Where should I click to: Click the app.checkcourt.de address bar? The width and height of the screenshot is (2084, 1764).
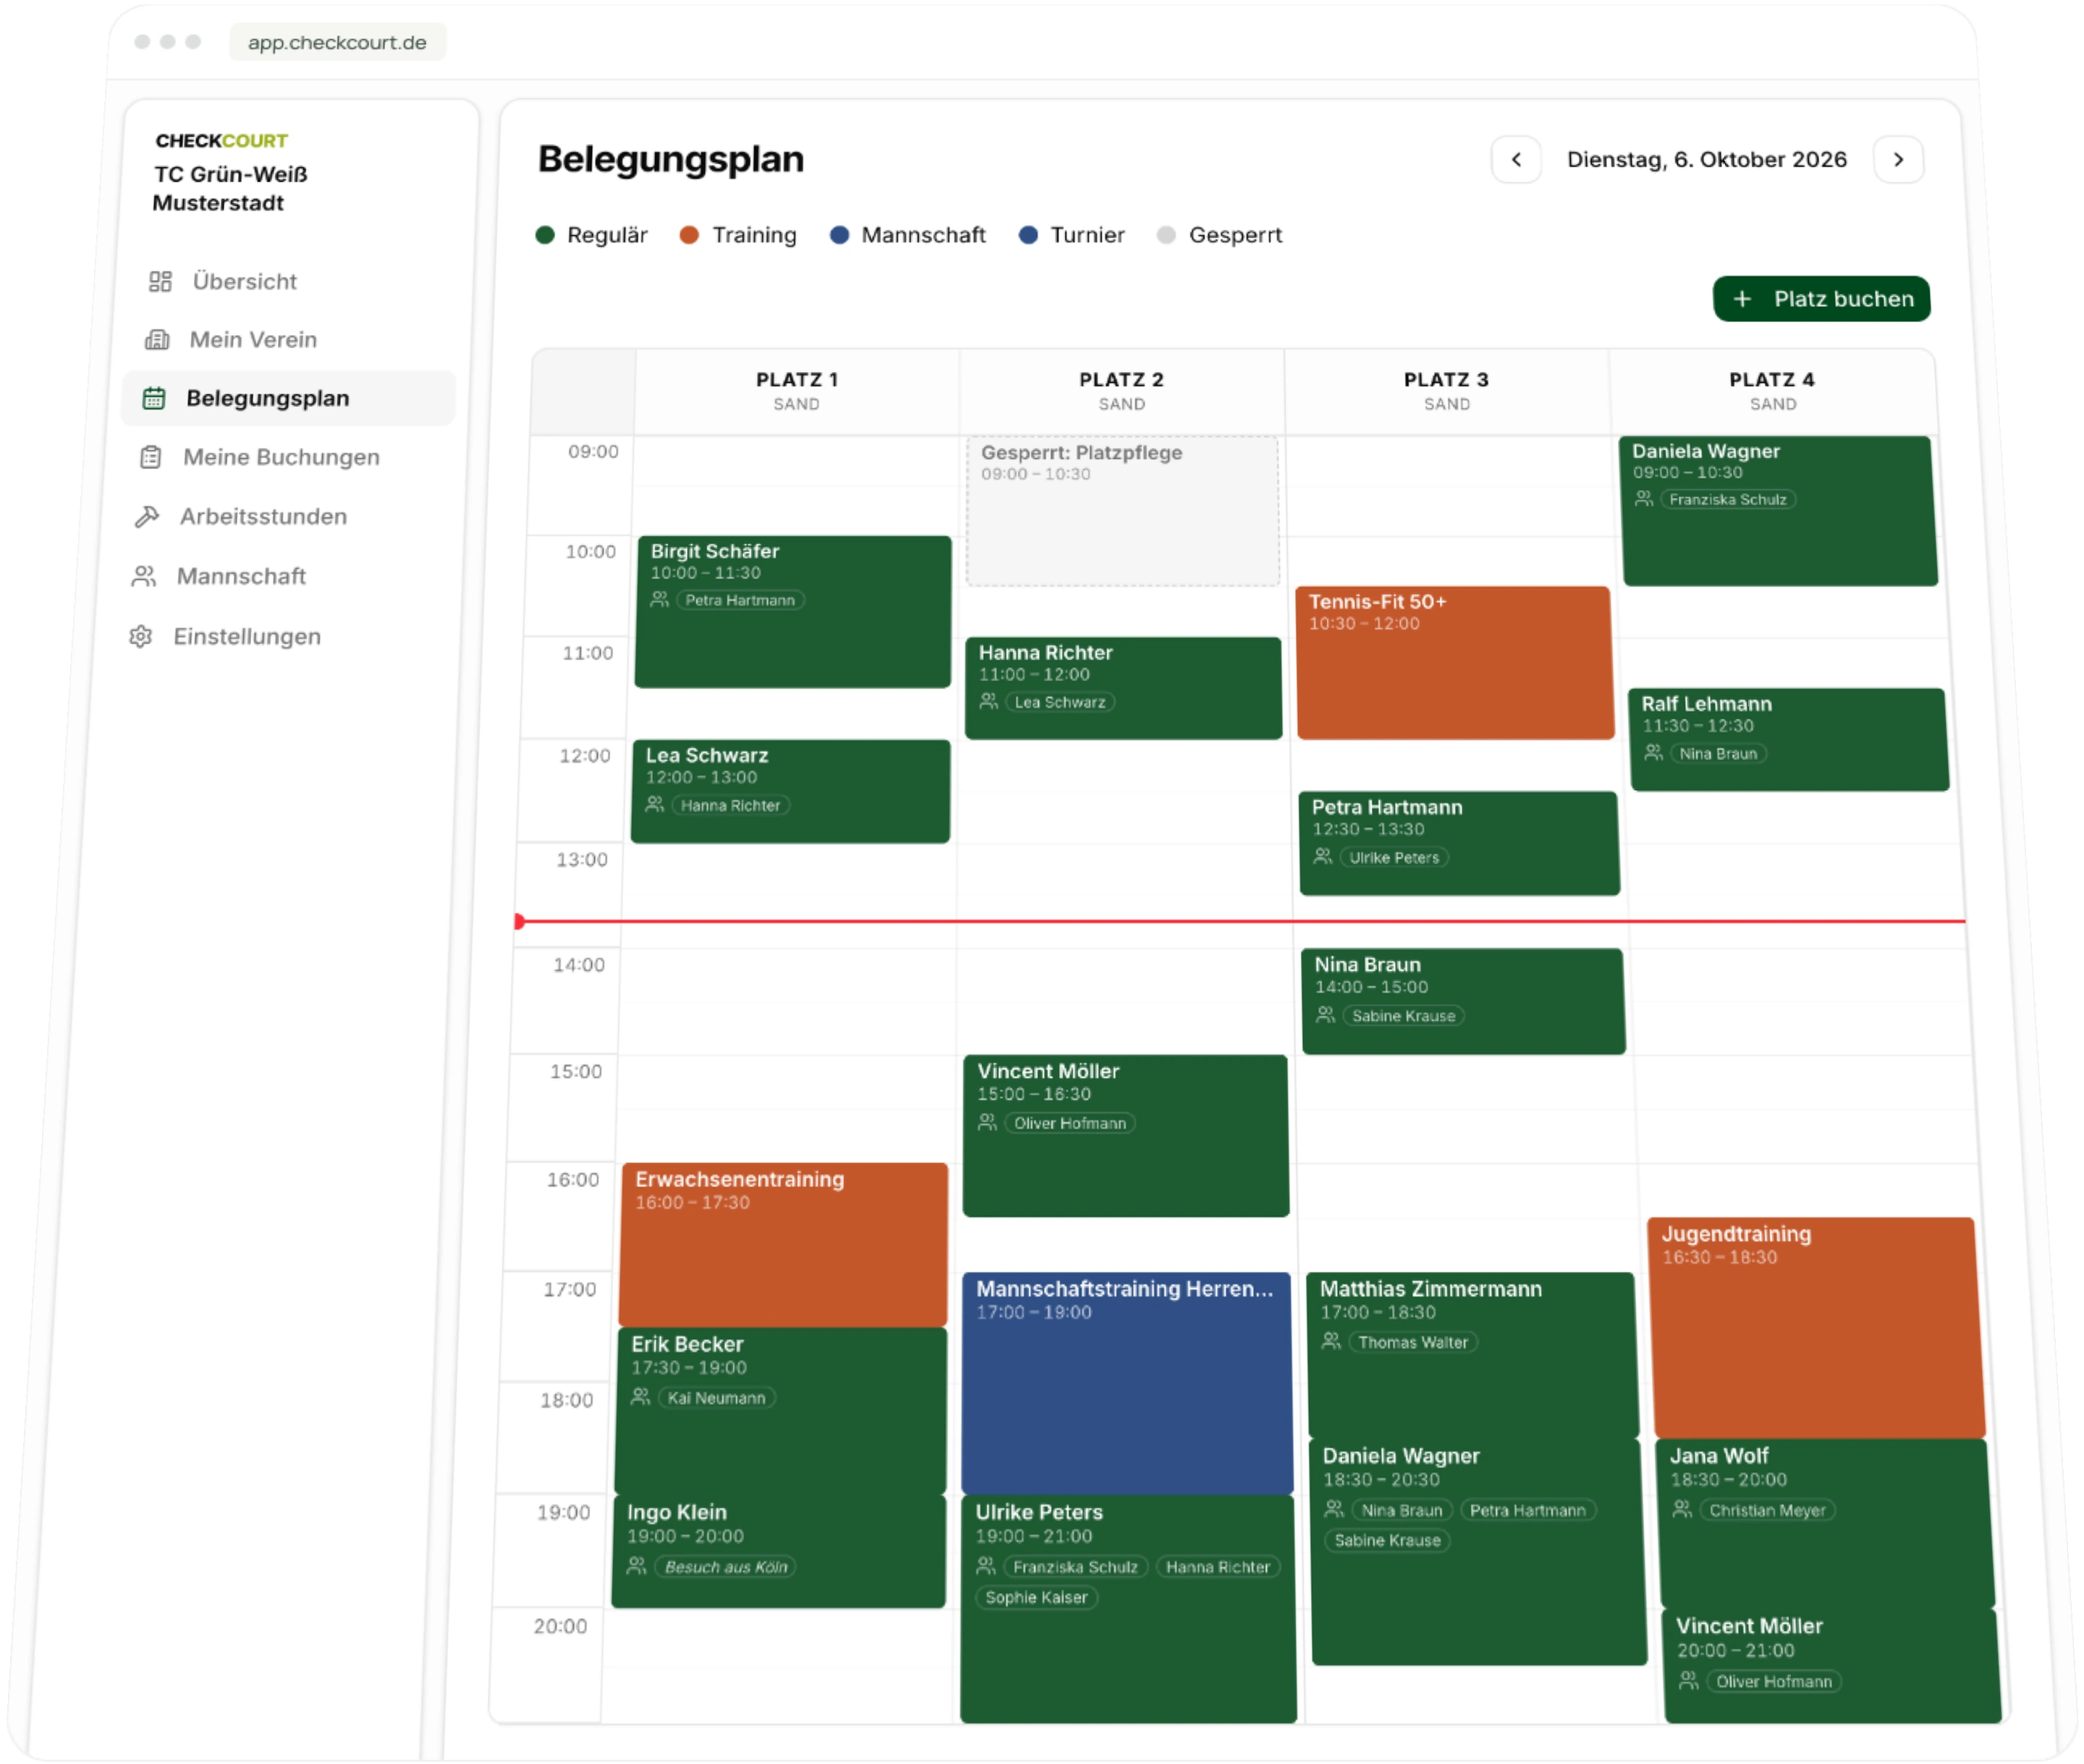(337, 42)
